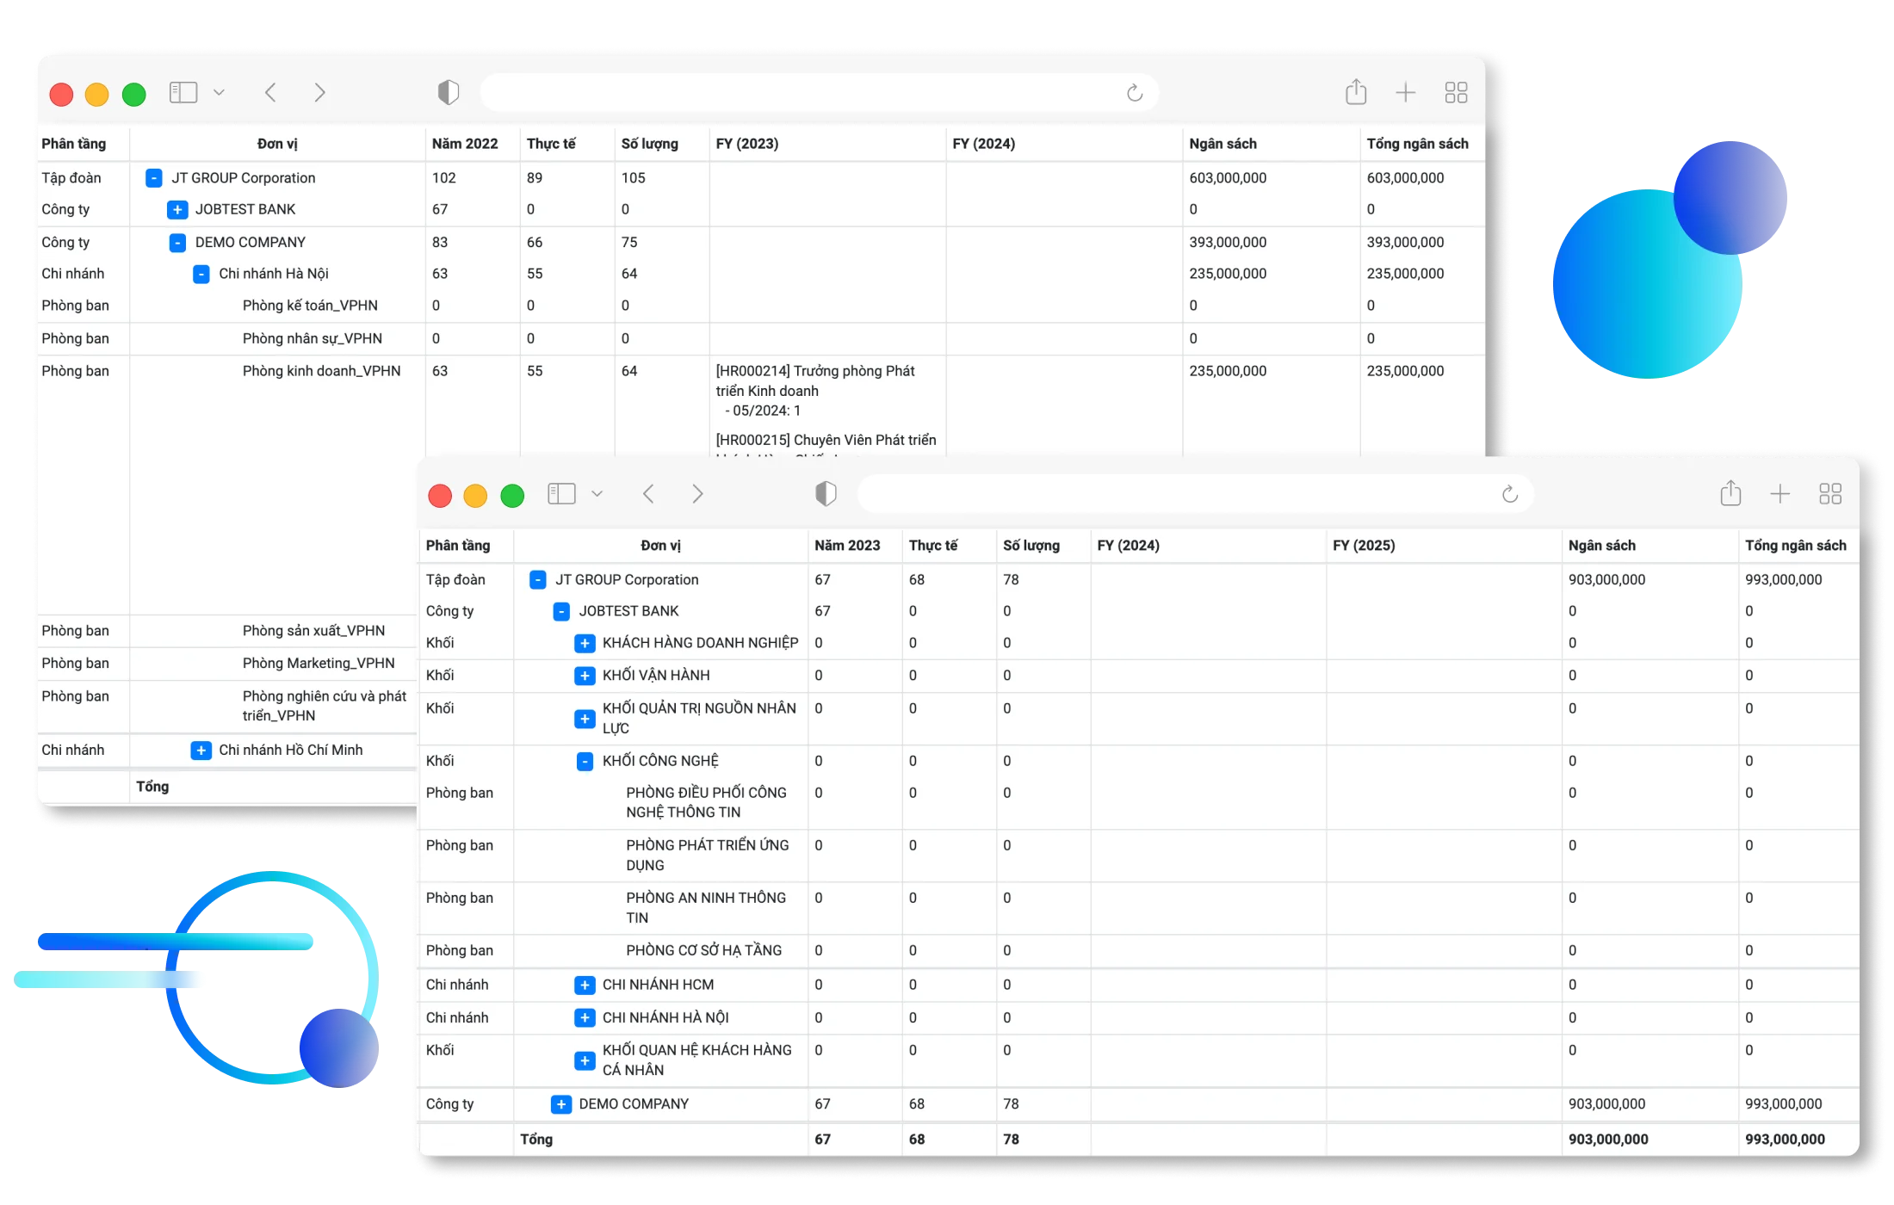Collapse JOBTEST BANK in front window
Screen dimensions: 1894x1205
point(561,612)
